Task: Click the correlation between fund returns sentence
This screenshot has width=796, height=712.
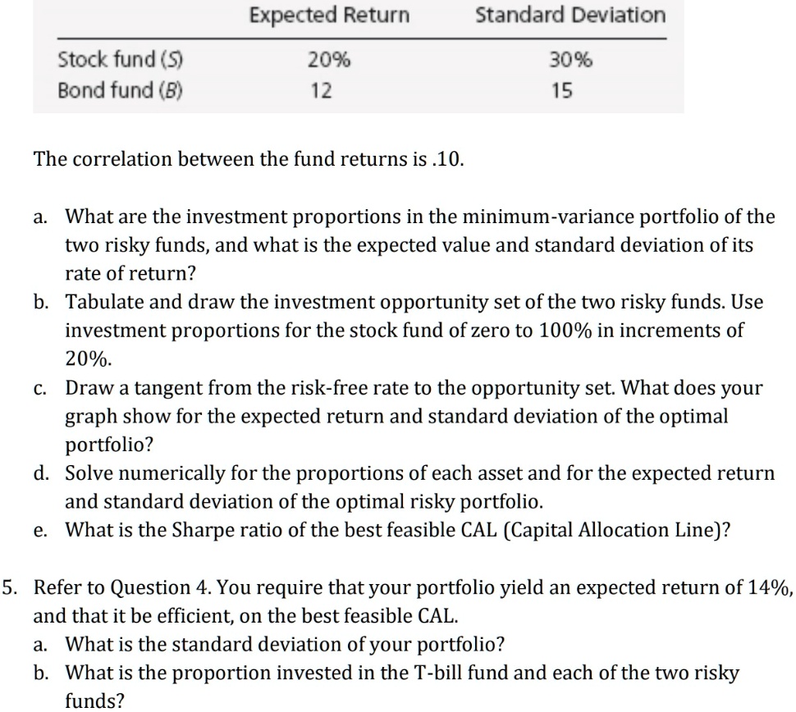Action: [x=249, y=159]
